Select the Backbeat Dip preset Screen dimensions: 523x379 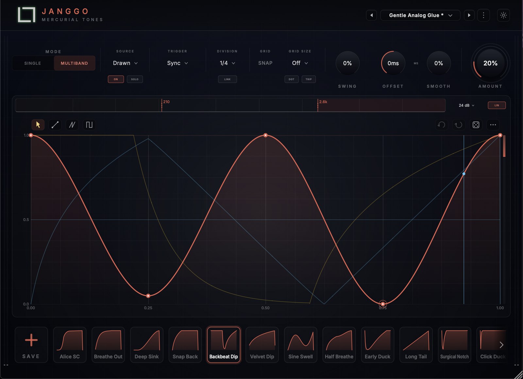[224, 345]
